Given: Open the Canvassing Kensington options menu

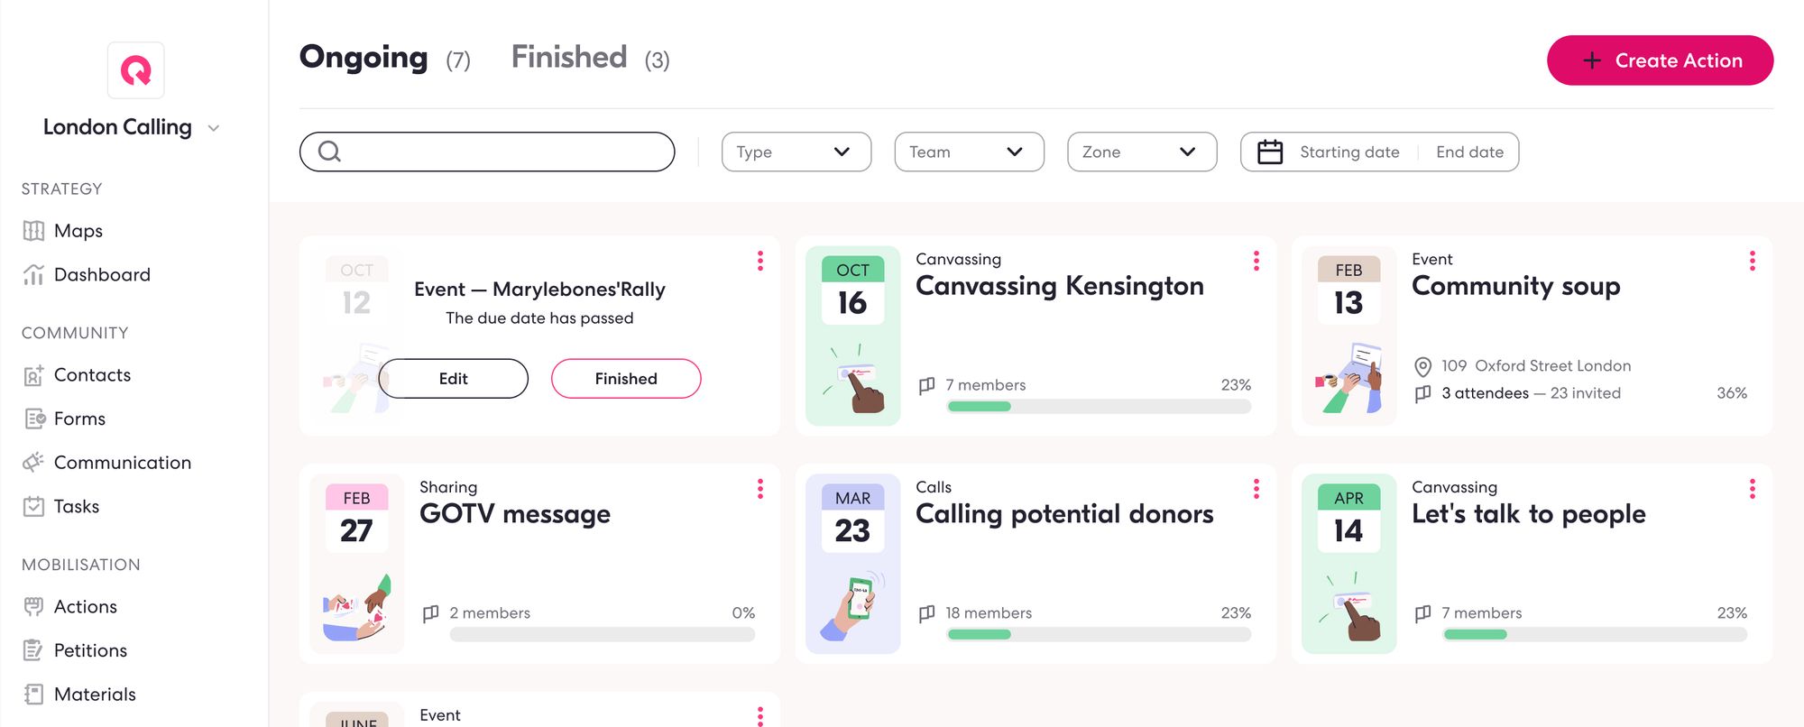Looking at the screenshot, I should [1256, 262].
